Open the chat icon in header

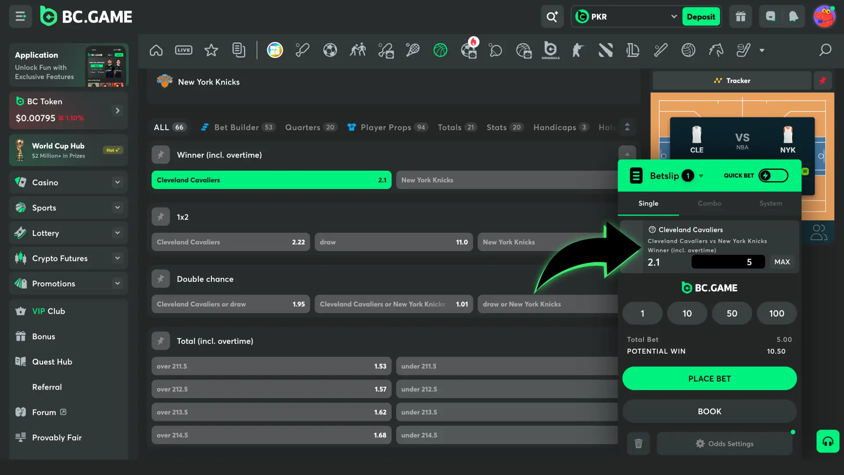coord(771,17)
